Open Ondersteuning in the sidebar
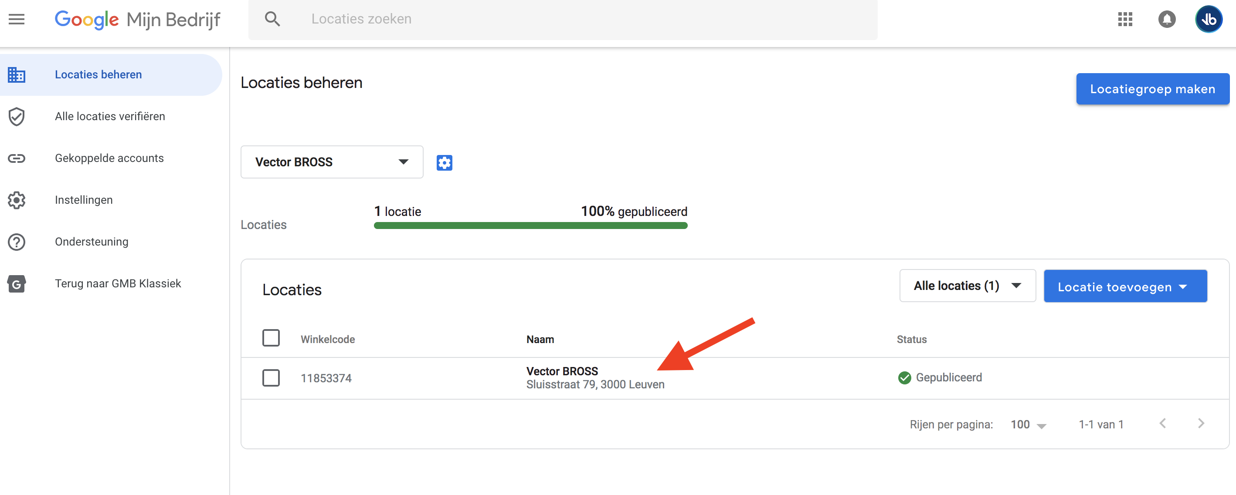This screenshot has width=1236, height=495. coord(91,242)
